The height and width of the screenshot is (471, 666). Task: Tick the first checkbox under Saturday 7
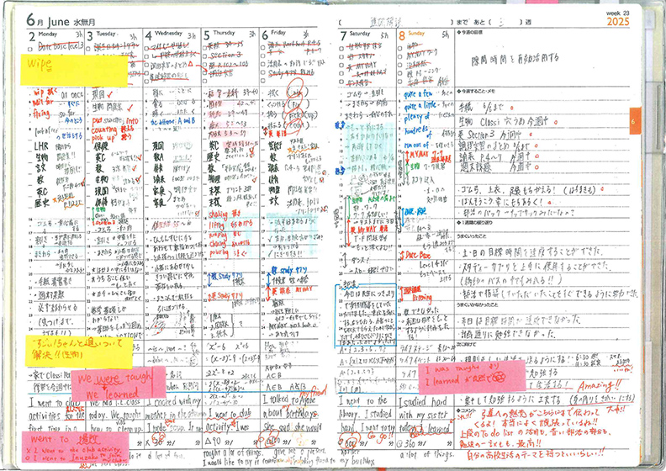tap(343, 48)
